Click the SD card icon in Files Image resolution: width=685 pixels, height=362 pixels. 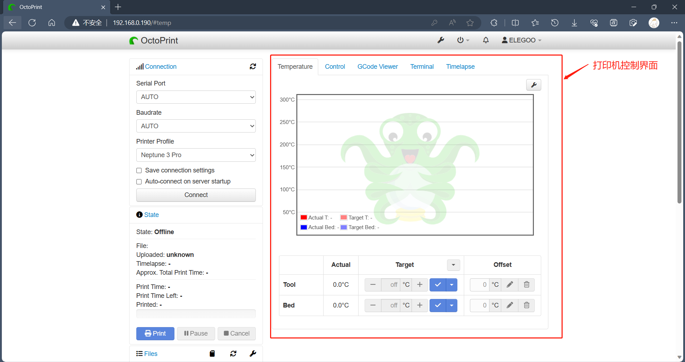[x=212, y=353]
